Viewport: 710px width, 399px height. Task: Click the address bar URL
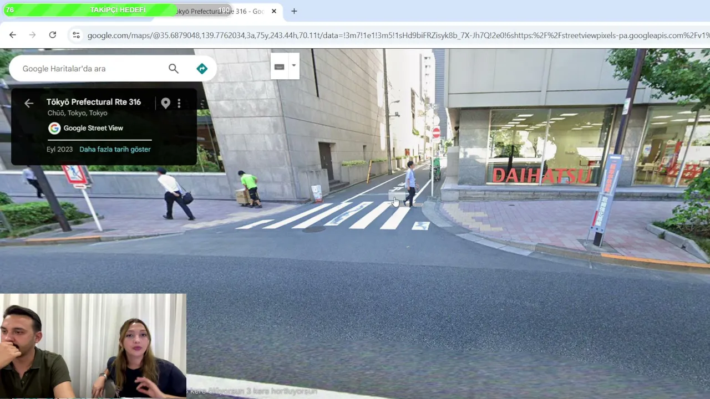coord(398,35)
